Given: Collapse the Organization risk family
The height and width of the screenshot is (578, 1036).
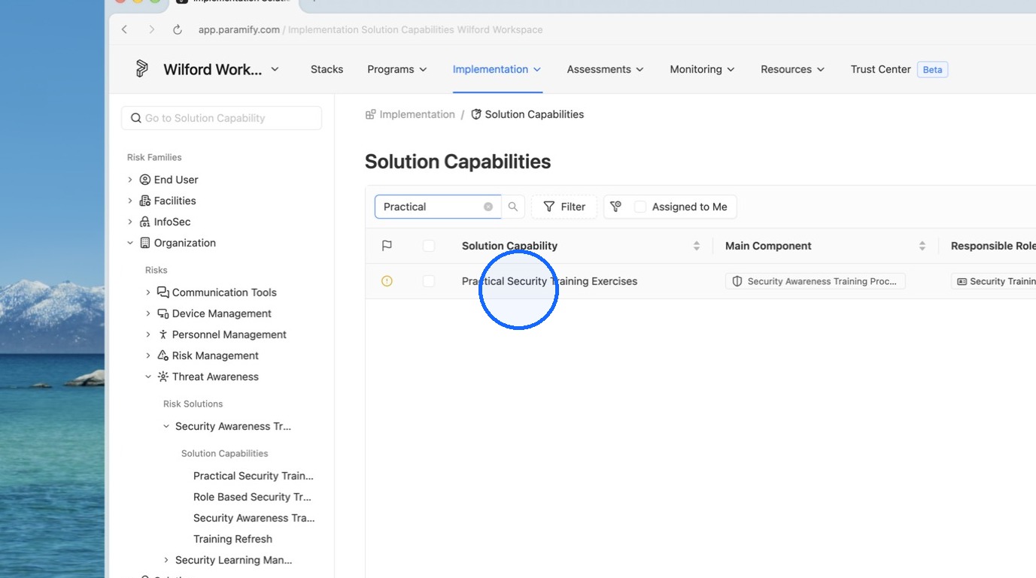Looking at the screenshot, I should click(130, 243).
